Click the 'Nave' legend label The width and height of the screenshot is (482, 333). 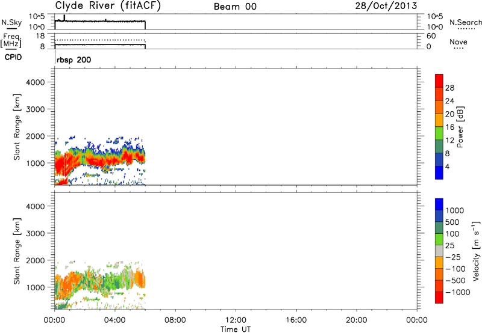(459, 41)
